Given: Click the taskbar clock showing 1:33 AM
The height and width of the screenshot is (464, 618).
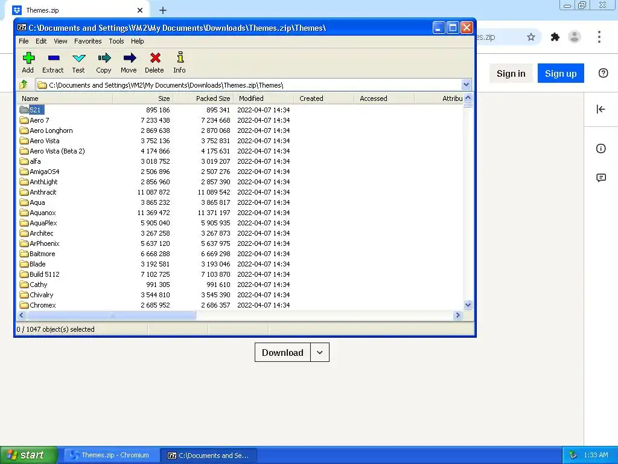Looking at the screenshot, I should [x=596, y=455].
